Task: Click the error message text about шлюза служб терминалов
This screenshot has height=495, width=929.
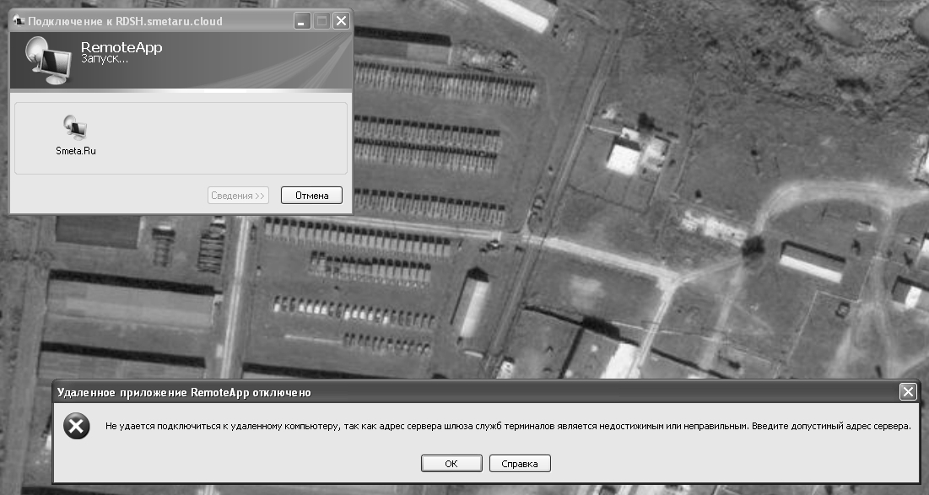Action: point(508,426)
